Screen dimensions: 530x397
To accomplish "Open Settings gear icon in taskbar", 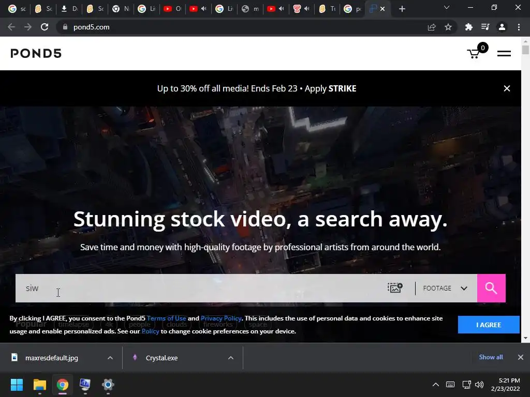I will [x=108, y=385].
